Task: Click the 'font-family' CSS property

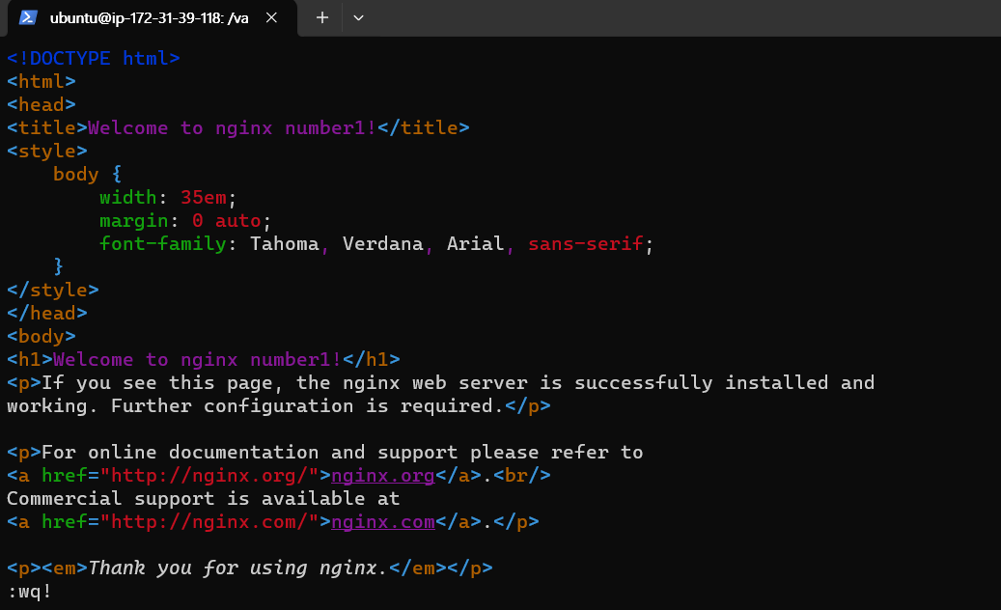Action: click(x=163, y=243)
